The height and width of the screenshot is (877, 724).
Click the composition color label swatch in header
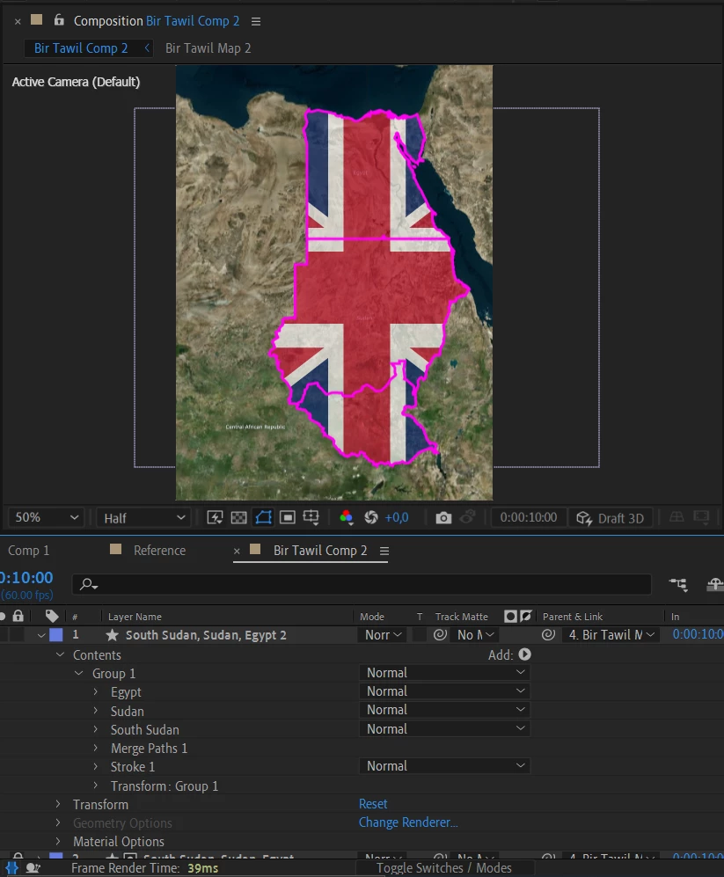pos(37,19)
